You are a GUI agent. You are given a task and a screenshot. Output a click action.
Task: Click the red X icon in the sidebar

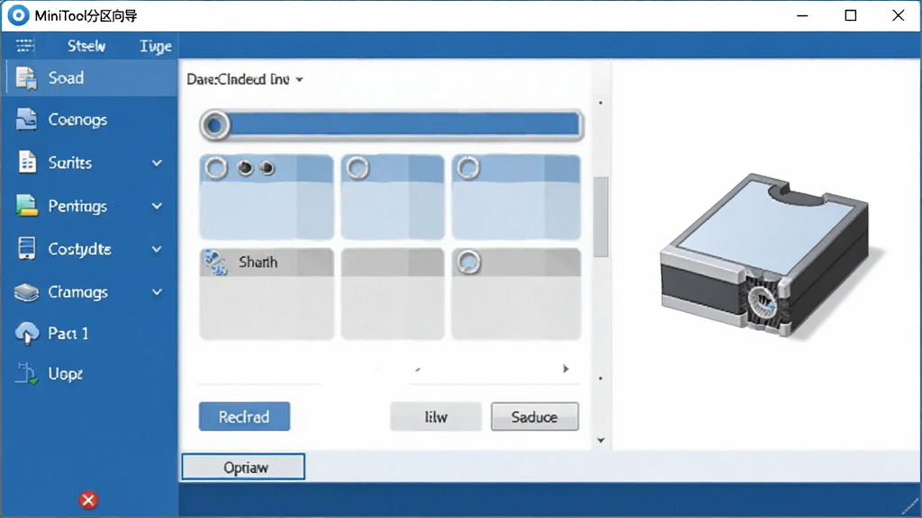pos(88,500)
